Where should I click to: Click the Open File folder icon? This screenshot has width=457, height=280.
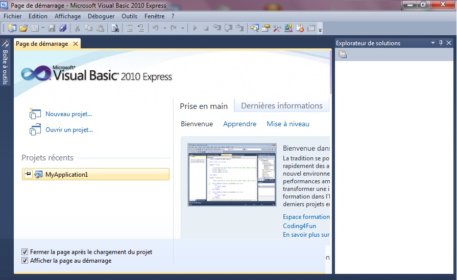(23, 28)
